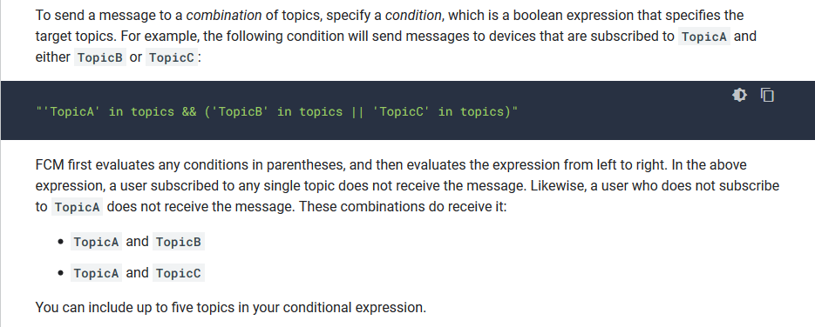815x327 pixels.
Task: Click the green condition expression in the code block
Action: pos(276,111)
